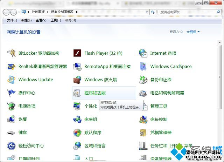The width and height of the screenshot is (224, 162).
Task: Open the 程序和功能 icon
Action: [77, 93]
